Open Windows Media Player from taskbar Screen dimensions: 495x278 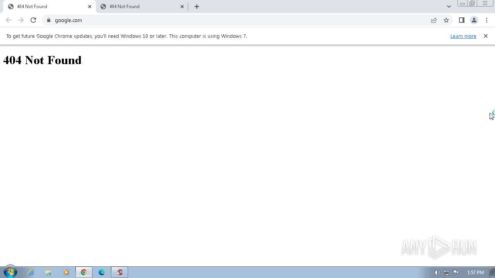(x=66, y=272)
